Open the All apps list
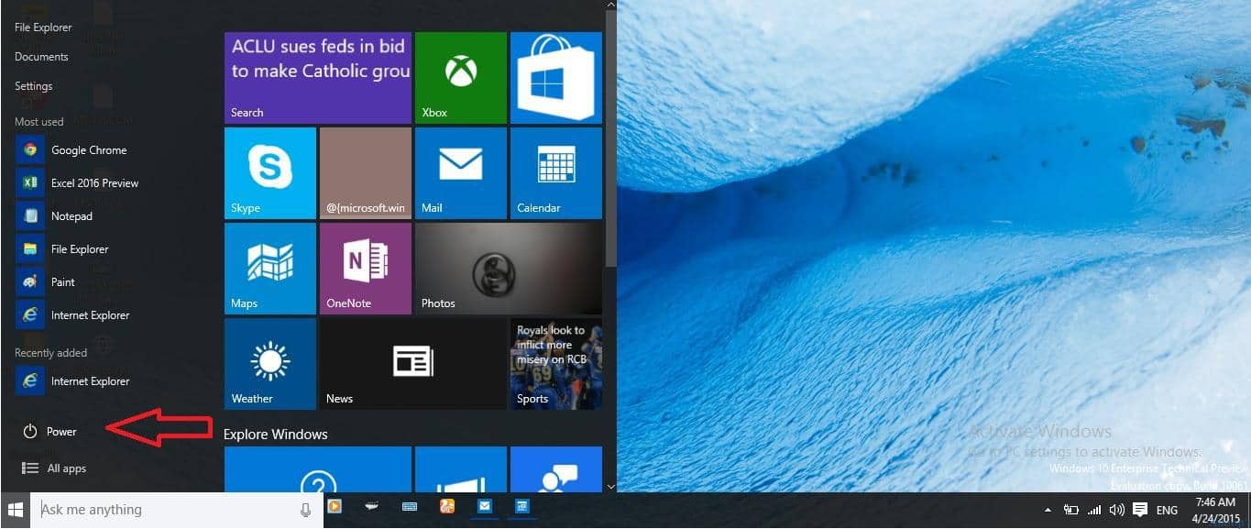 click(53, 468)
